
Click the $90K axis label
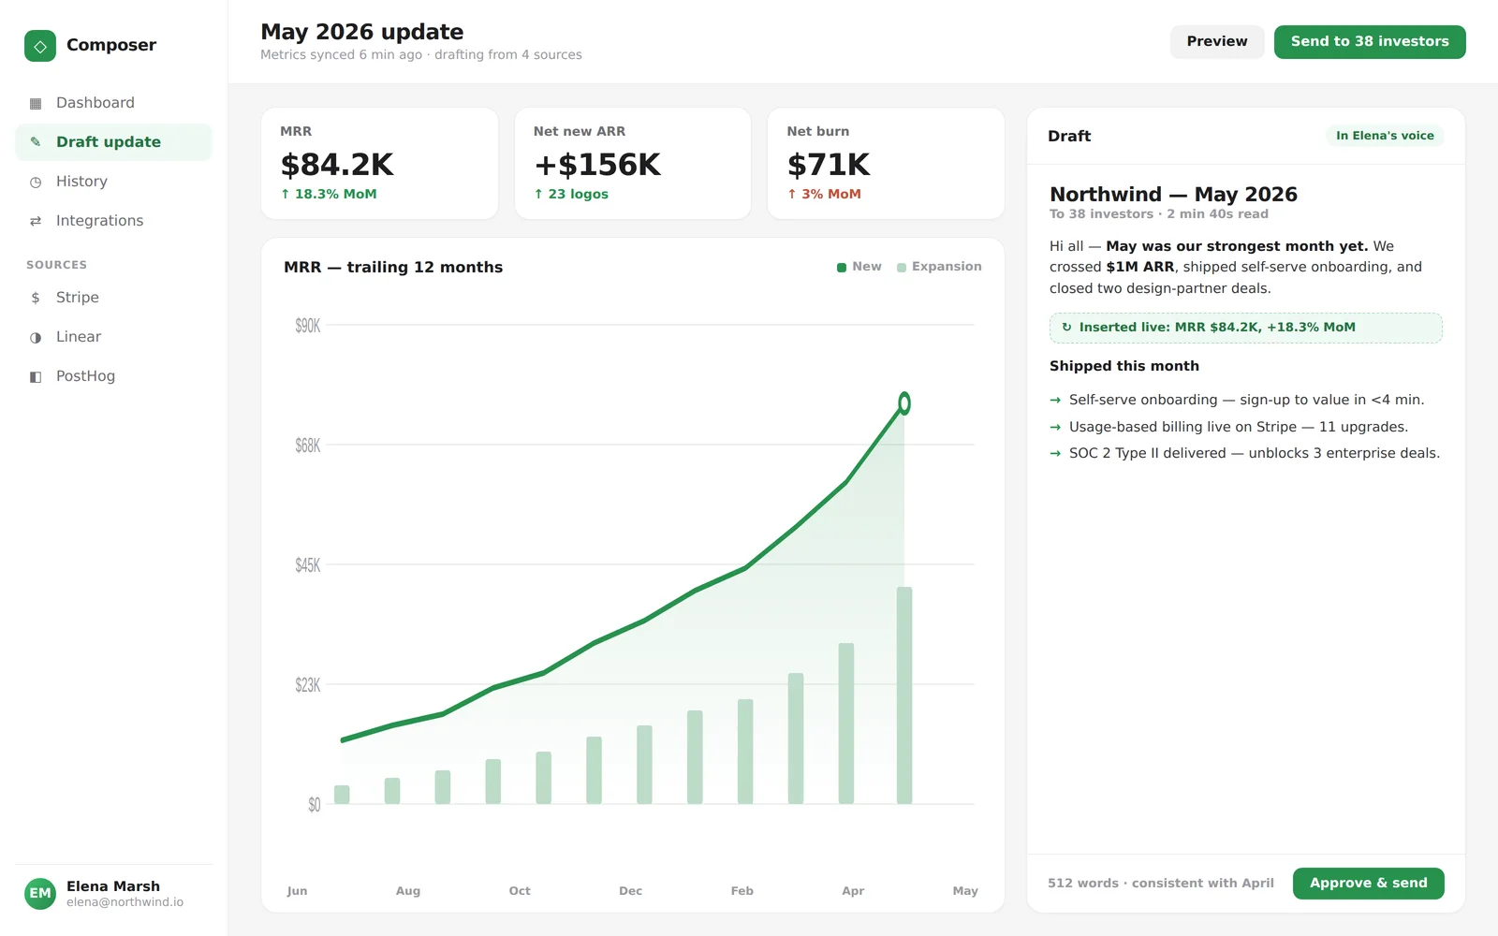[x=308, y=325]
